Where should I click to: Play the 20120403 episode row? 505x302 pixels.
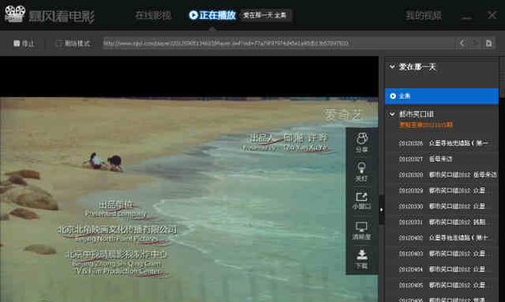442,253
